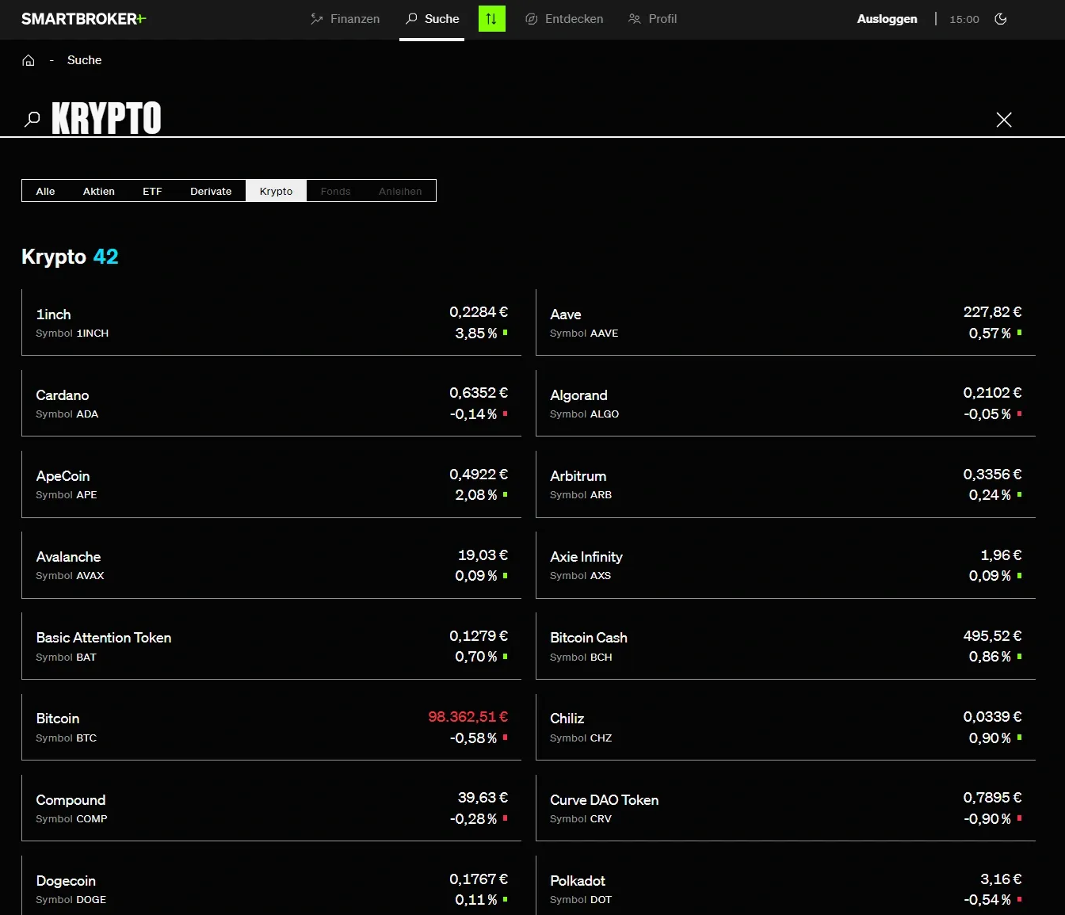The height and width of the screenshot is (915, 1065).
Task: Clear search with the X icon
Action: point(1004,120)
